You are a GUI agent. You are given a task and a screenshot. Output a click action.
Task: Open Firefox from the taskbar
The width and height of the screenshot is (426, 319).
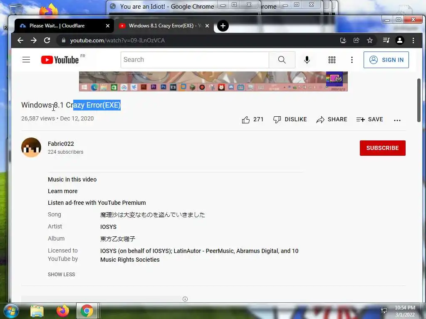coord(63,311)
